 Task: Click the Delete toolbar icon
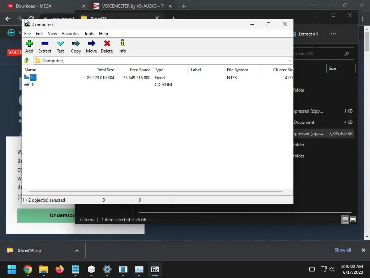click(x=107, y=46)
